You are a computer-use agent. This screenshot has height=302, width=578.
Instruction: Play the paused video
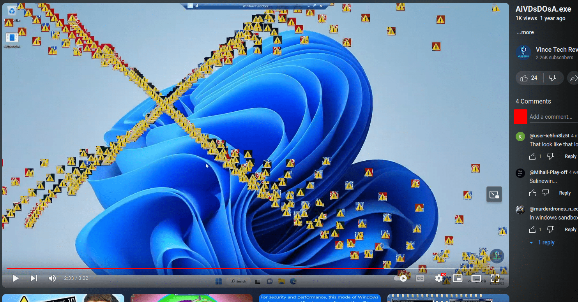pyautogui.click(x=16, y=278)
